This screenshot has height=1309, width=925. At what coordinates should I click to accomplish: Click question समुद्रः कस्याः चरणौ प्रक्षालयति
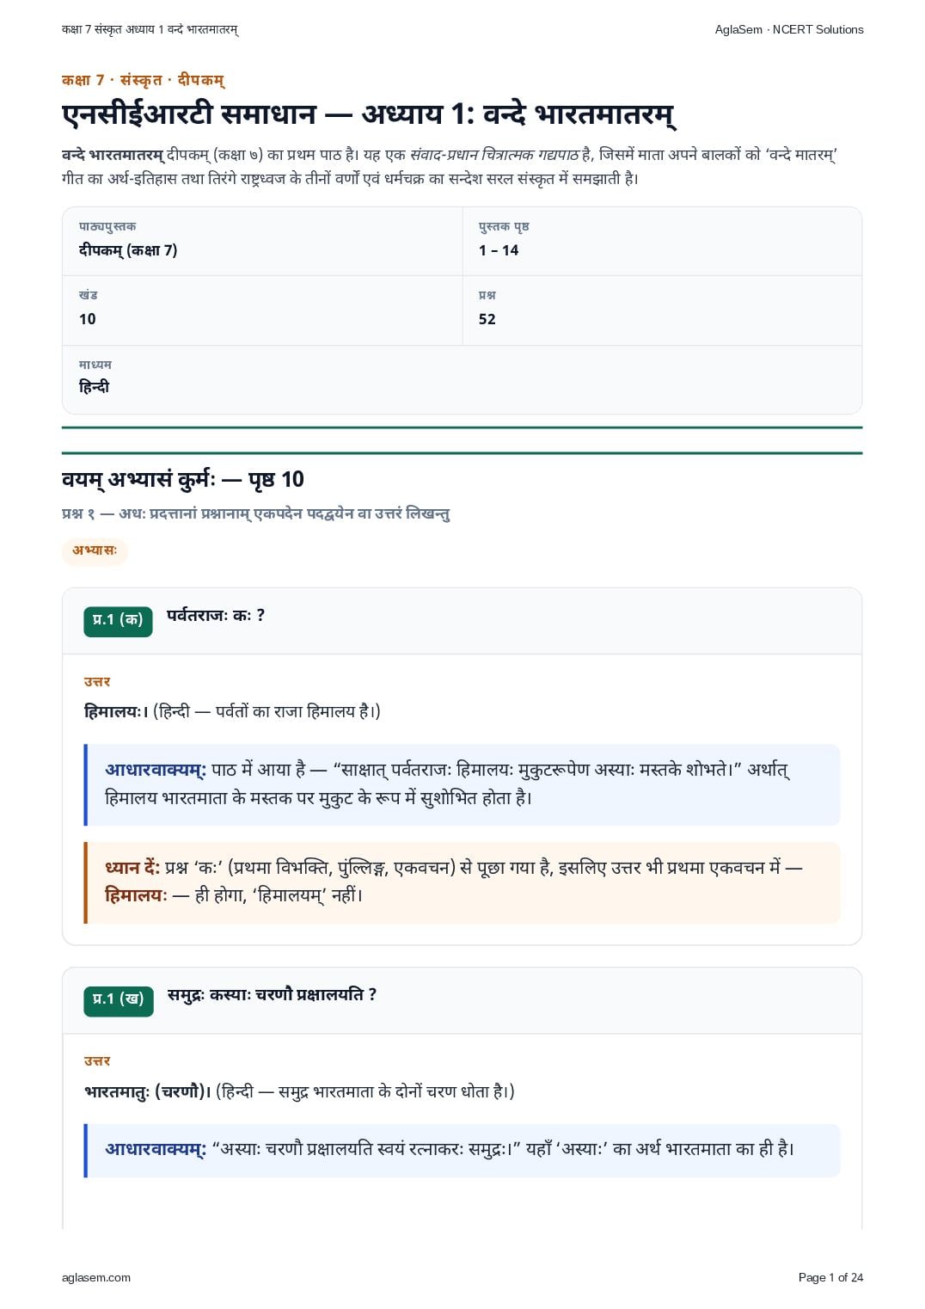(272, 995)
